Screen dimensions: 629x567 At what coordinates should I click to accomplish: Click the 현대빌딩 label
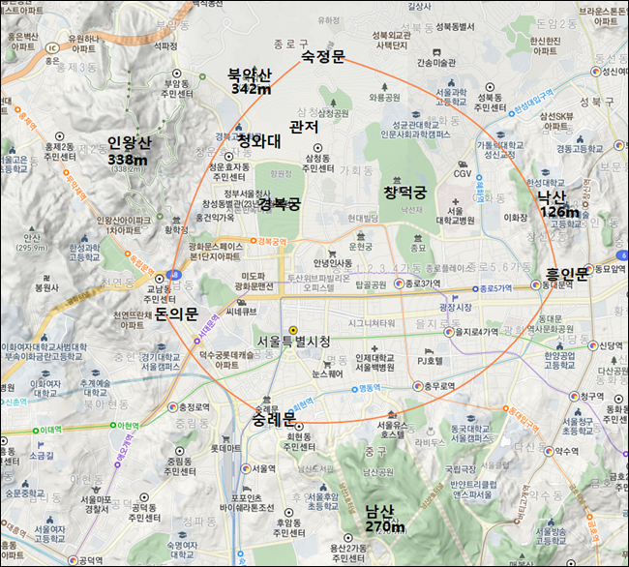[363, 218]
